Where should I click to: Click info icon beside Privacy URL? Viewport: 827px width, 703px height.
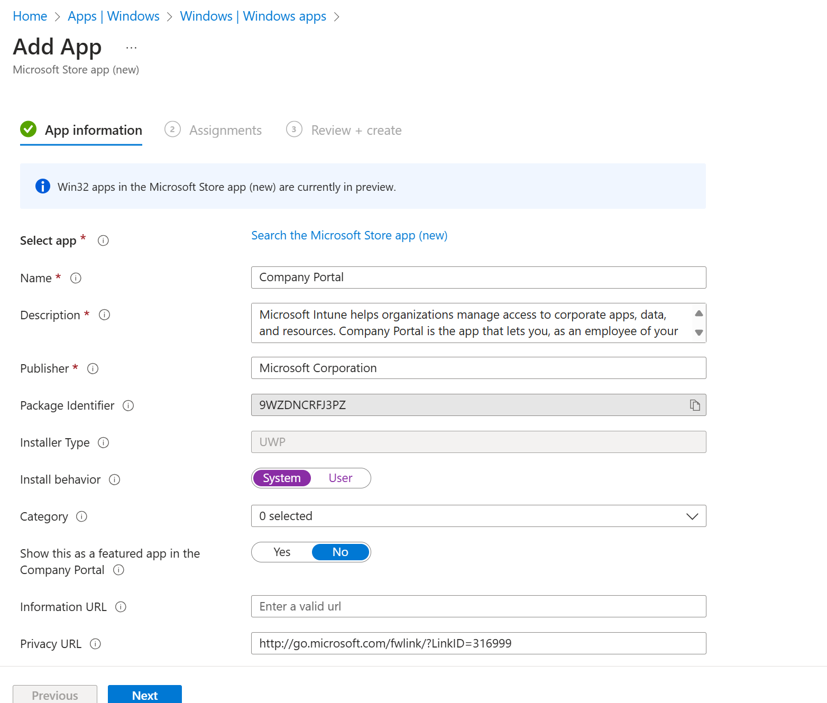[95, 644]
